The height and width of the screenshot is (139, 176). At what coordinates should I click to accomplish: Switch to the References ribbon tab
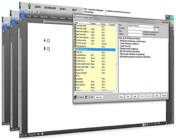[x=54, y=17]
